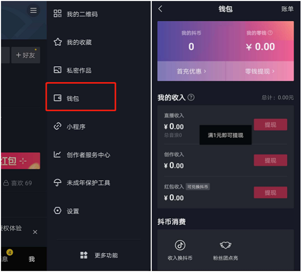Open the 账单 bill tab
The width and height of the screenshot is (302, 272).
pos(287,9)
